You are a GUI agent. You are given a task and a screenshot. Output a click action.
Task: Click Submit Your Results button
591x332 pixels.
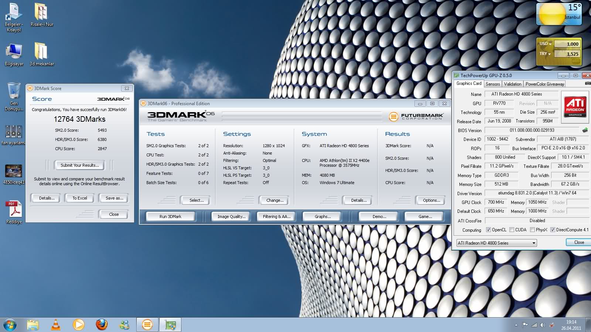coord(79,165)
